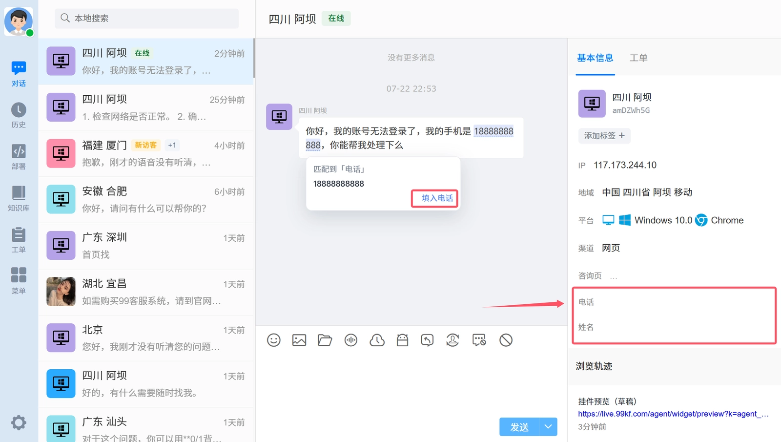This screenshot has height=442, width=781.
Task: Transfer conversation via agent handoff icon
Action: tap(452, 340)
